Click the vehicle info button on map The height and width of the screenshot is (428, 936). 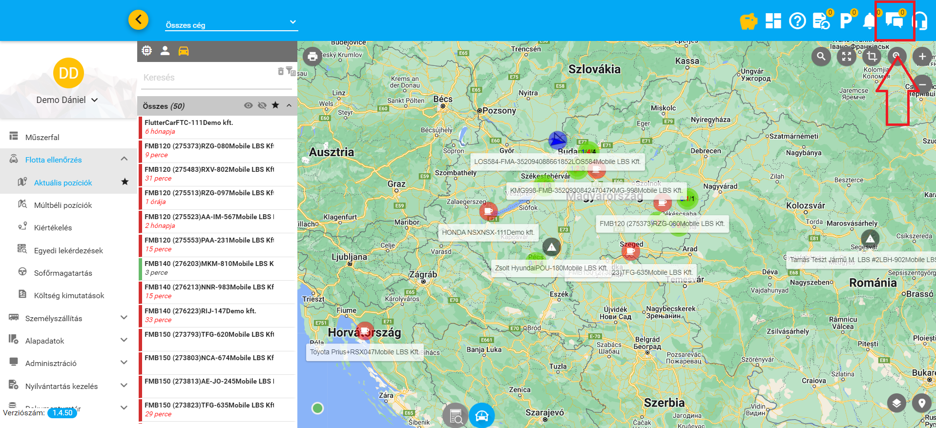481,415
